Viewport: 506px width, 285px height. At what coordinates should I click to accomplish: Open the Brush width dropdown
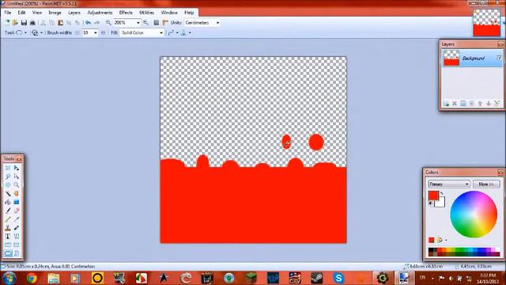pyautogui.click(x=95, y=32)
